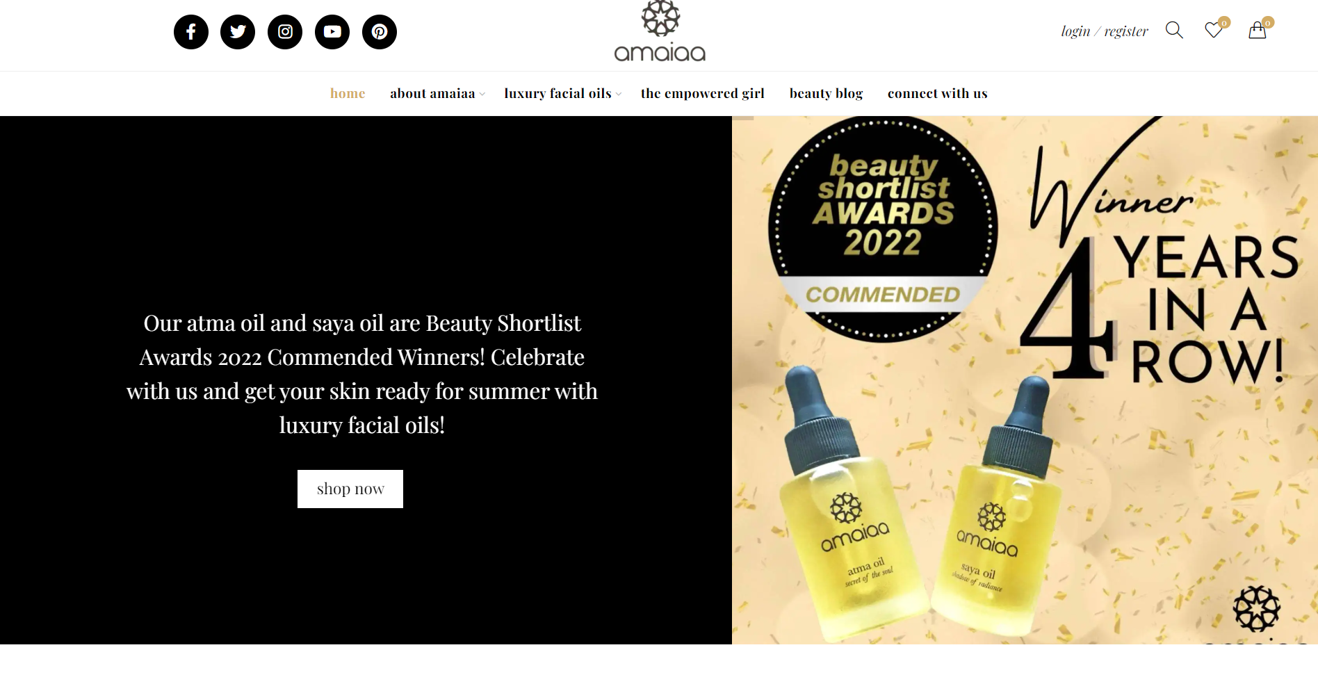Viewport: 1318px width, 684px height.
Task: Expand the about amaiaa dropdown arrow
Action: point(482,94)
